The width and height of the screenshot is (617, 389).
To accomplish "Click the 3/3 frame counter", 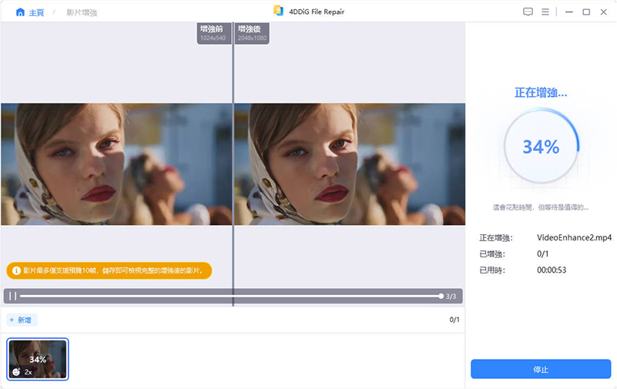I will (451, 296).
